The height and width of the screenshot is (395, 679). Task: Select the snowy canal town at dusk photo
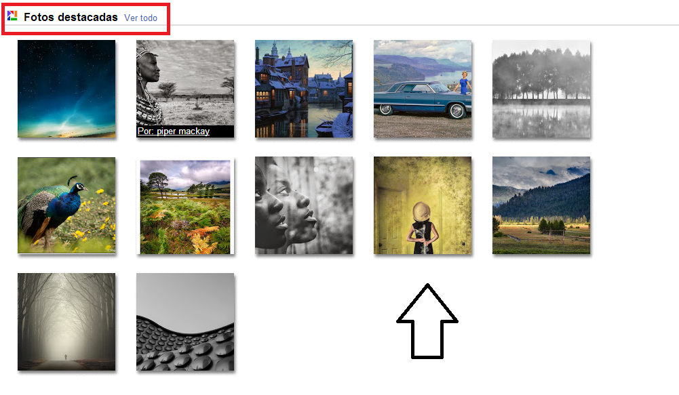click(304, 89)
